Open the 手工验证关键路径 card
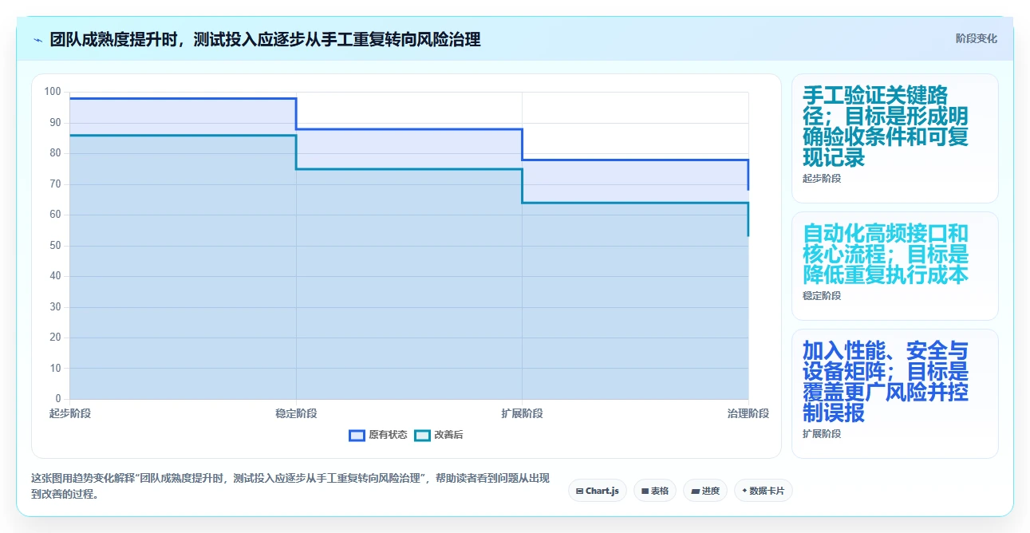Viewport: 1030px width, 533px height. 894,138
